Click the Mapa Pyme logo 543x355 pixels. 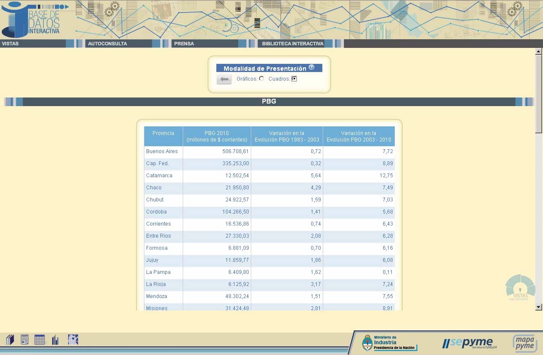525,343
